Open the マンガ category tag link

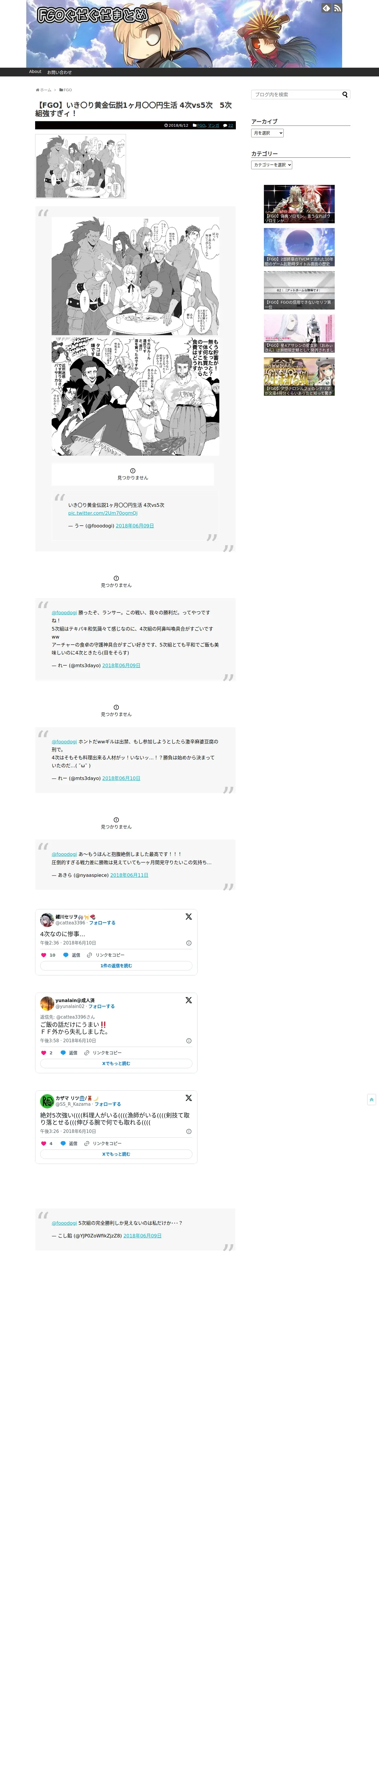[x=213, y=125]
